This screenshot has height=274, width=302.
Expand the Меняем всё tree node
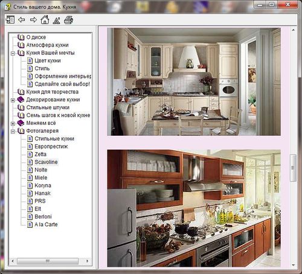coord(13,124)
